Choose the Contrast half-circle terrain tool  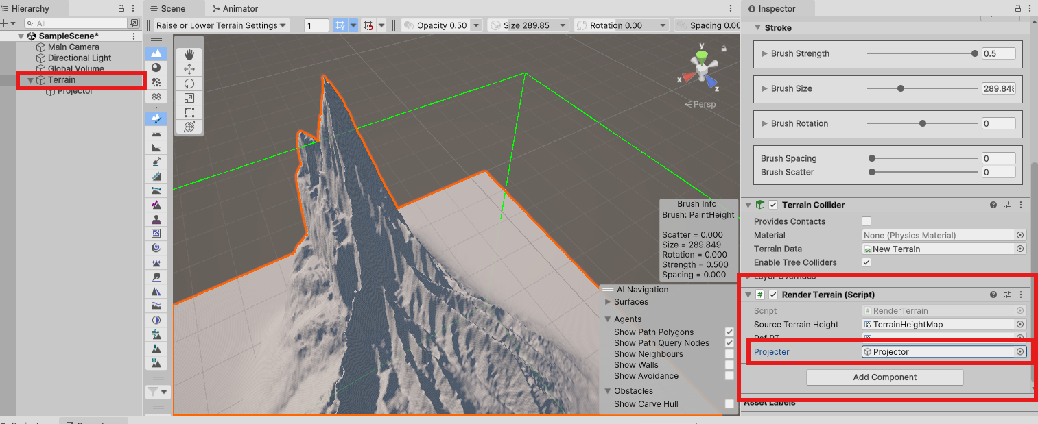pyautogui.click(x=156, y=320)
